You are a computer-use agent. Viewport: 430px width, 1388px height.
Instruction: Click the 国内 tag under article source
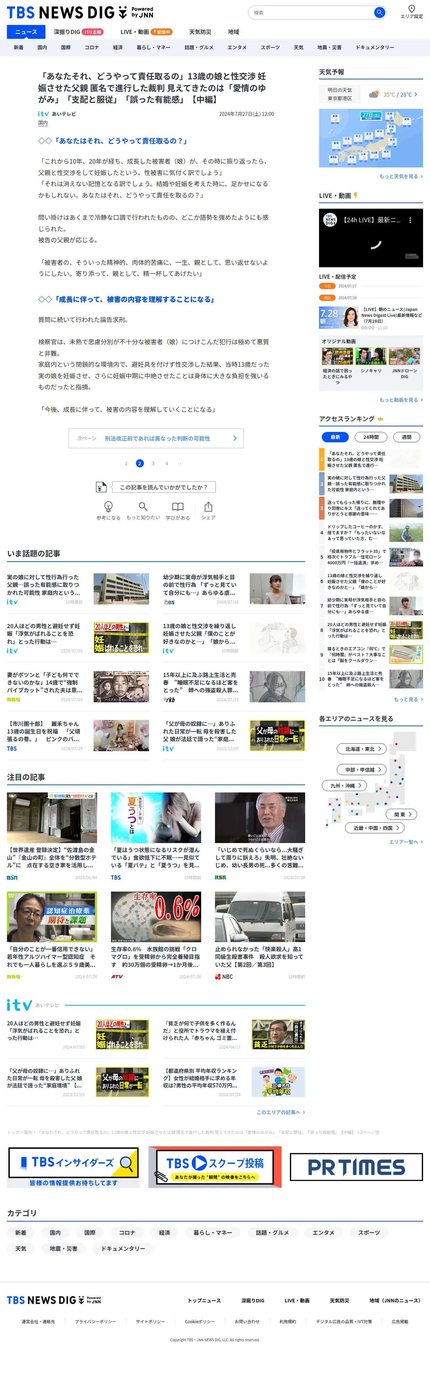tap(43, 123)
